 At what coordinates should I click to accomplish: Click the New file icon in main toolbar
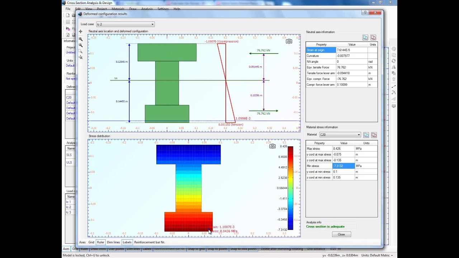pos(68,15)
